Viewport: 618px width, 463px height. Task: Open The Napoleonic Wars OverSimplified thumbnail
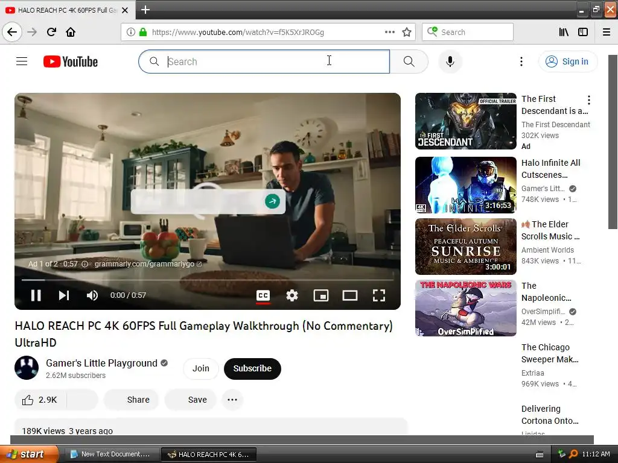point(465,308)
